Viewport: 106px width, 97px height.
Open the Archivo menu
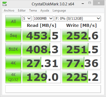click(9, 10)
